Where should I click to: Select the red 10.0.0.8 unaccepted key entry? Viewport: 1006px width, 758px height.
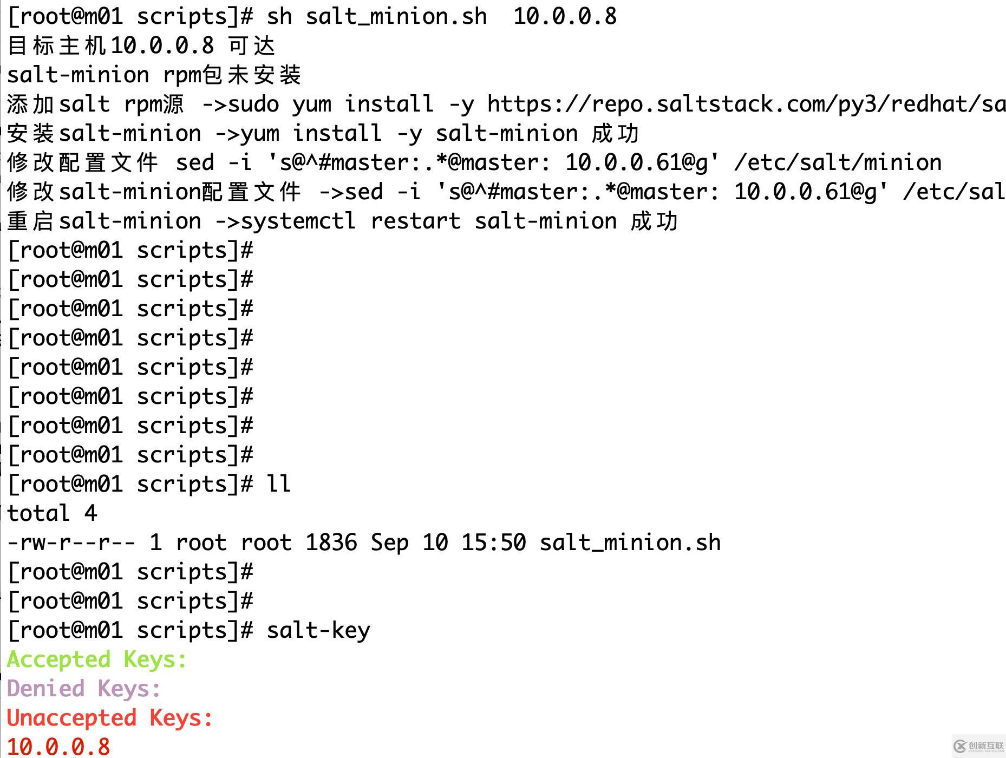58,747
